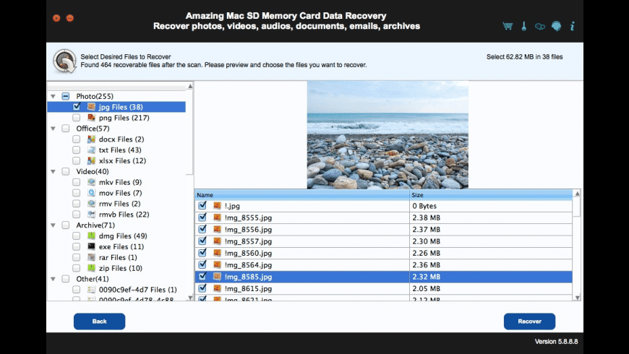Uncheck the jpg Files (38) checkbox
629x354 pixels.
(77, 107)
